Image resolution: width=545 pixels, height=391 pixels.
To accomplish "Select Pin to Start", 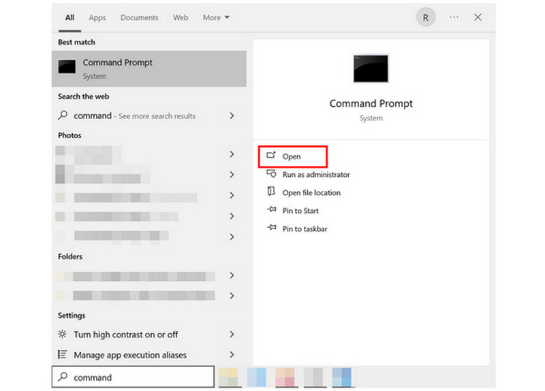I will click(x=300, y=211).
